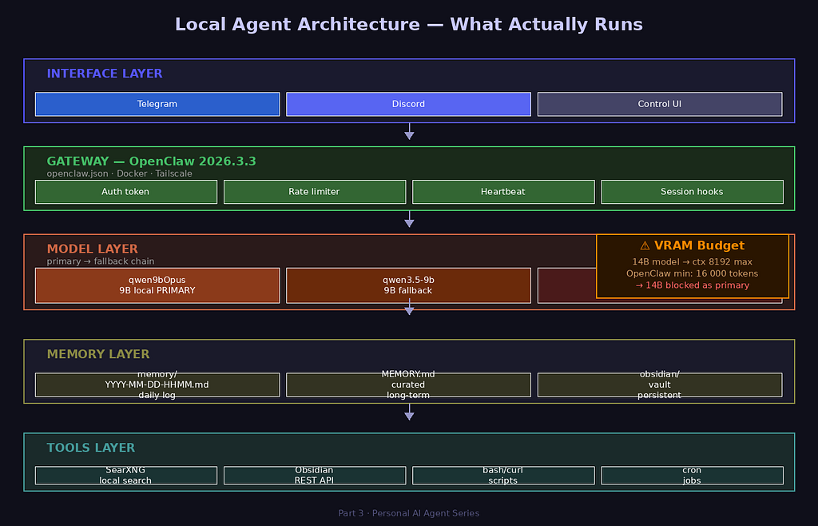Click the qwen3.5-9b 9B fallback box
The image size is (818, 526).
[x=408, y=285]
